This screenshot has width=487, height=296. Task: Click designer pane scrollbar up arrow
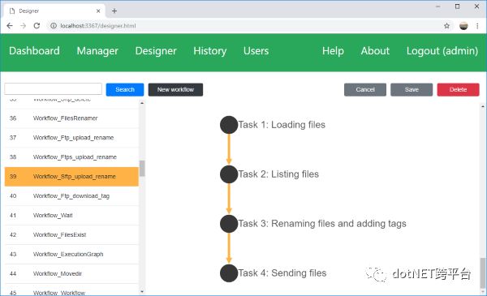483,106
